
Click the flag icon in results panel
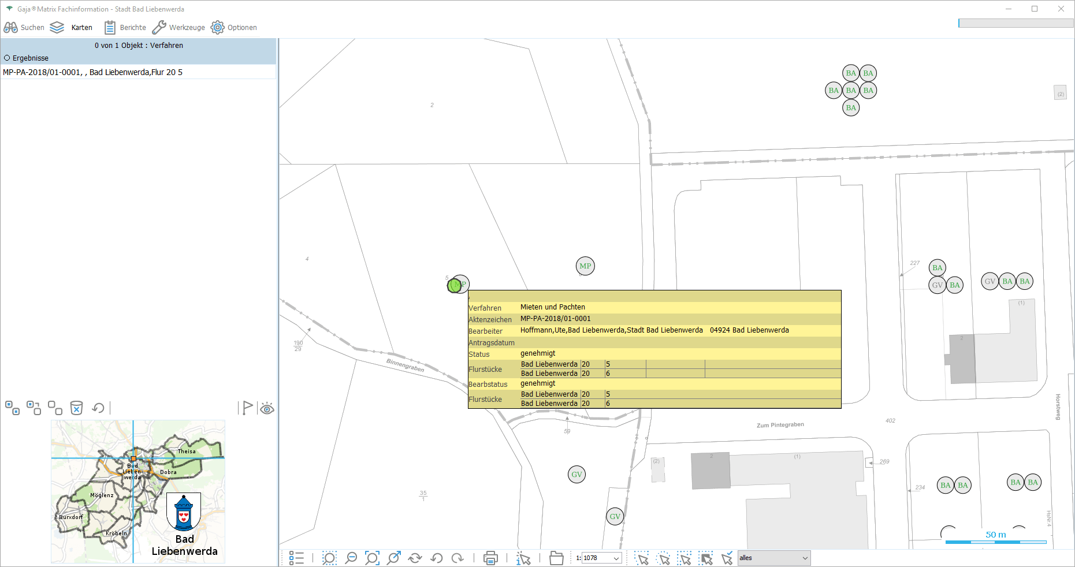point(247,408)
